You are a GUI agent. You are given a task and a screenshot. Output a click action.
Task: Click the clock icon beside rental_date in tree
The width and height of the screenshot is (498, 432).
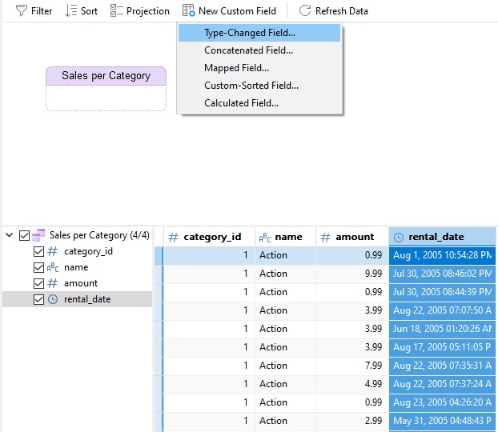point(53,299)
